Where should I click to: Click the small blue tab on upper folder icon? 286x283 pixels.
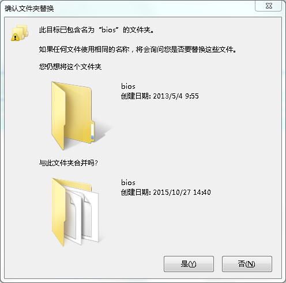(x=92, y=137)
